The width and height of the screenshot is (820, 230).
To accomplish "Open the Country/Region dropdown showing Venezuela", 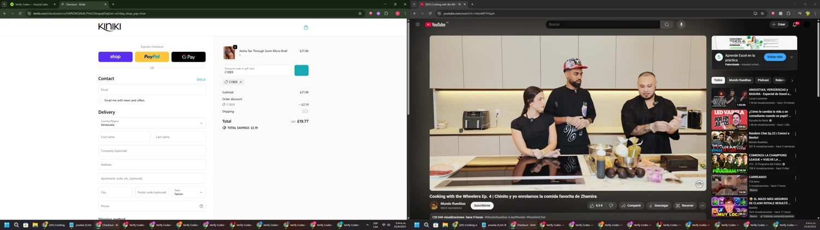I will click(x=152, y=123).
